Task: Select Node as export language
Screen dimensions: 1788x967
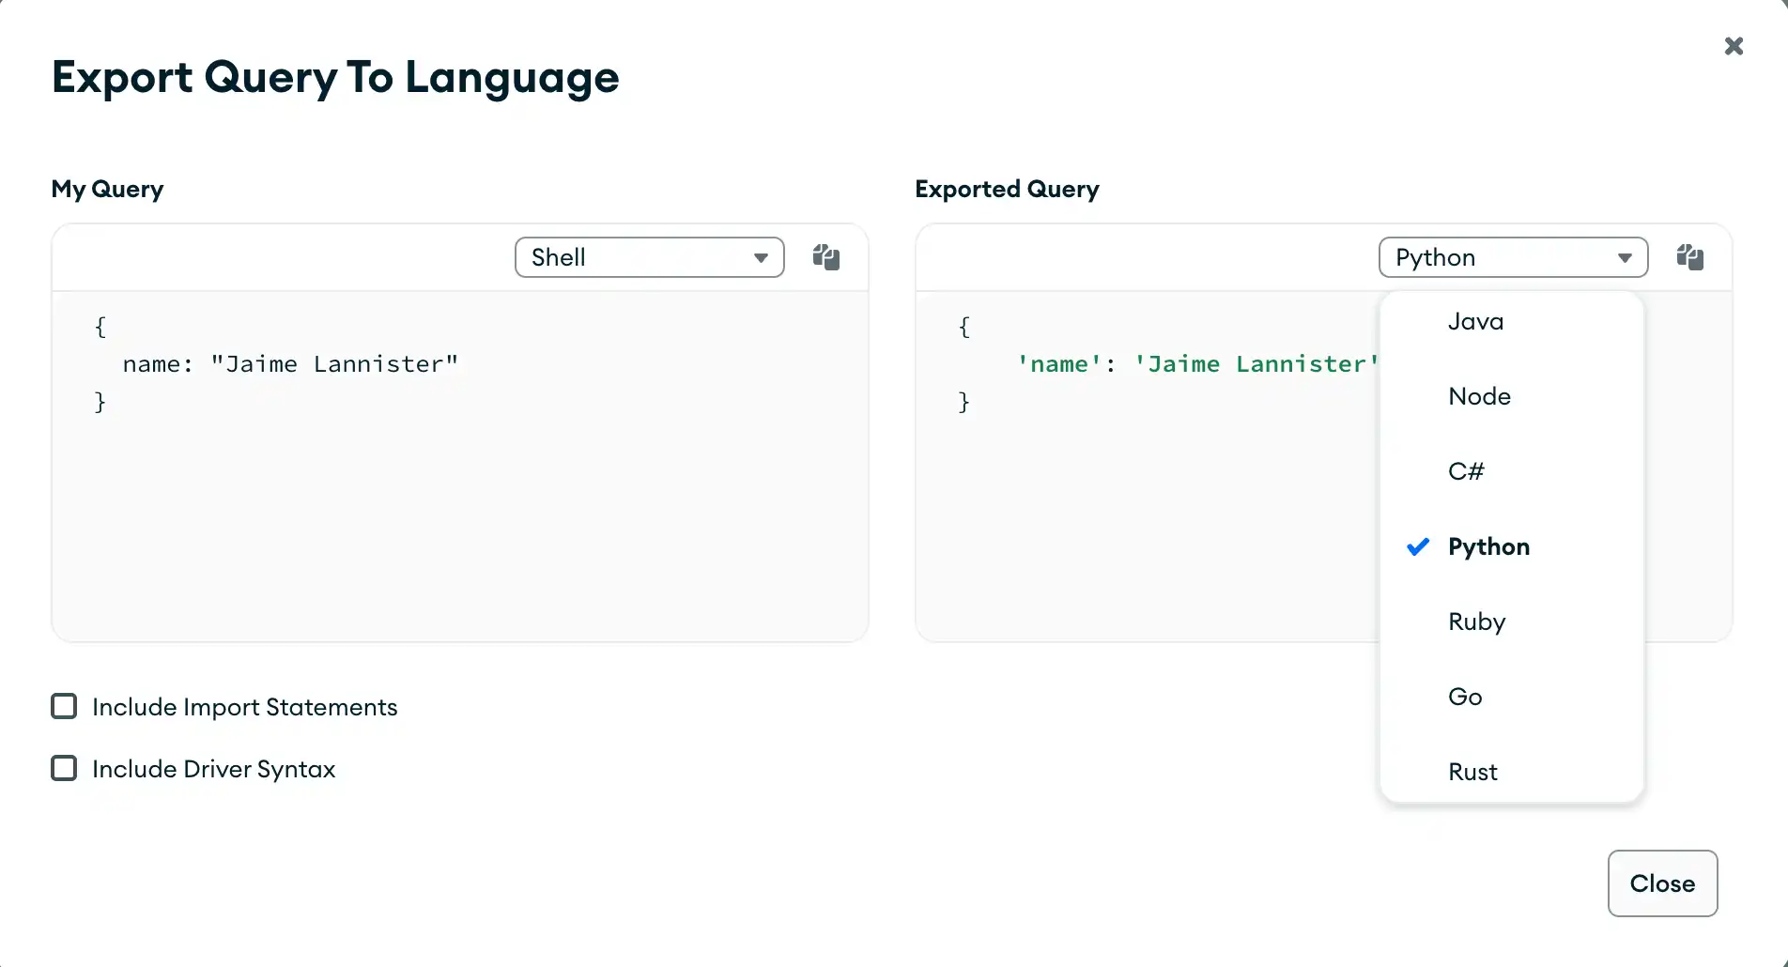Action: pyautogui.click(x=1479, y=395)
